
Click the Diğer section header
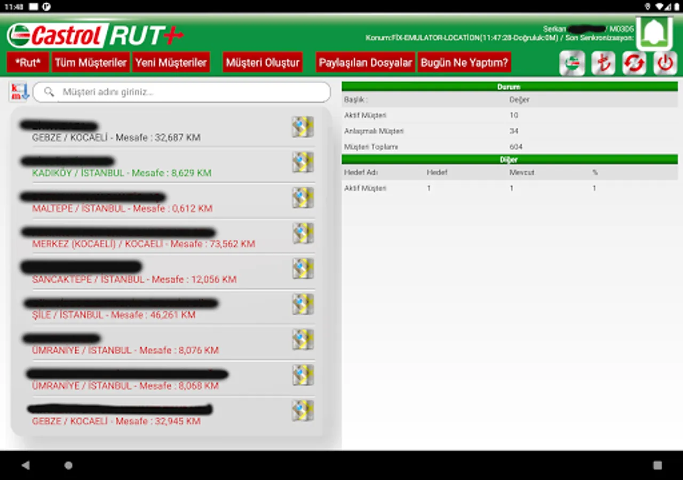510,159
